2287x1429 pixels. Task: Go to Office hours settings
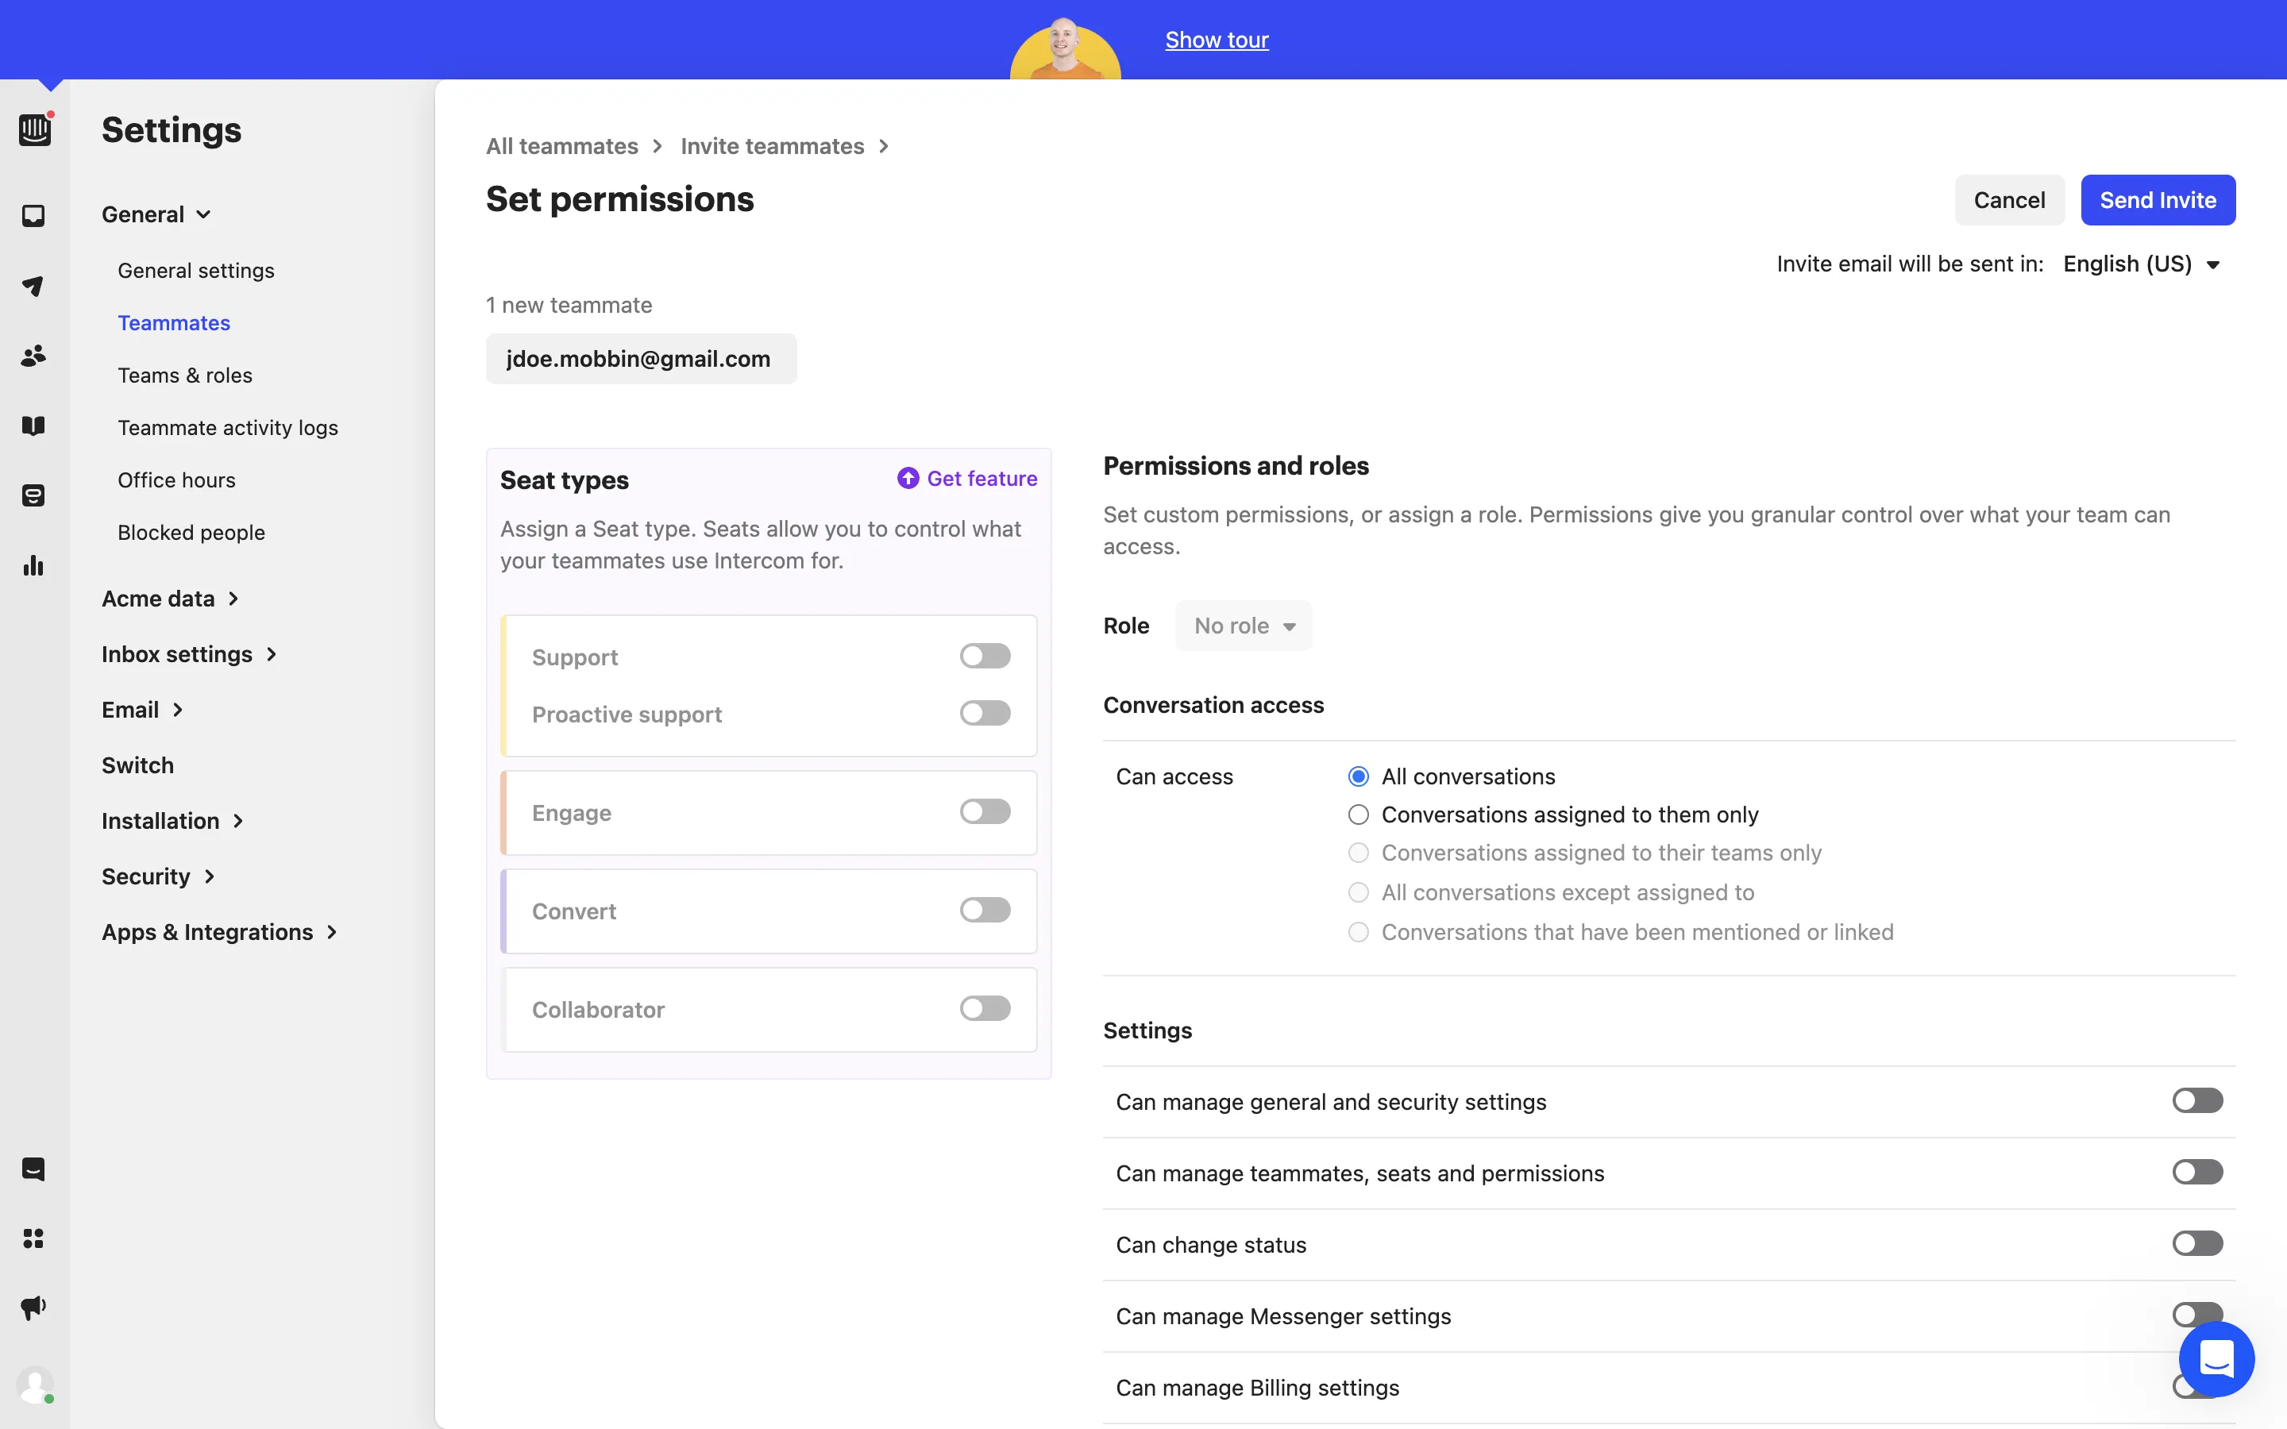pyautogui.click(x=175, y=480)
